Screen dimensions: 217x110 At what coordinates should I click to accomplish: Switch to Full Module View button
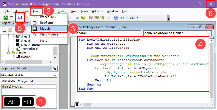(77, 104)
